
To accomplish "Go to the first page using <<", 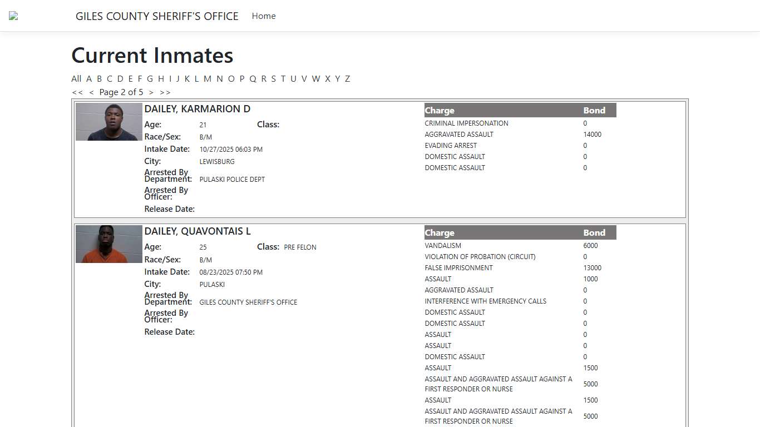I will 78,92.
